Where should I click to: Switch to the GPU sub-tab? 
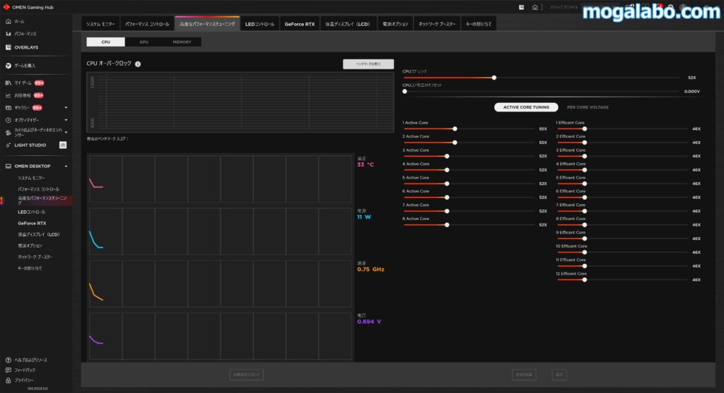tap(144, 42)
